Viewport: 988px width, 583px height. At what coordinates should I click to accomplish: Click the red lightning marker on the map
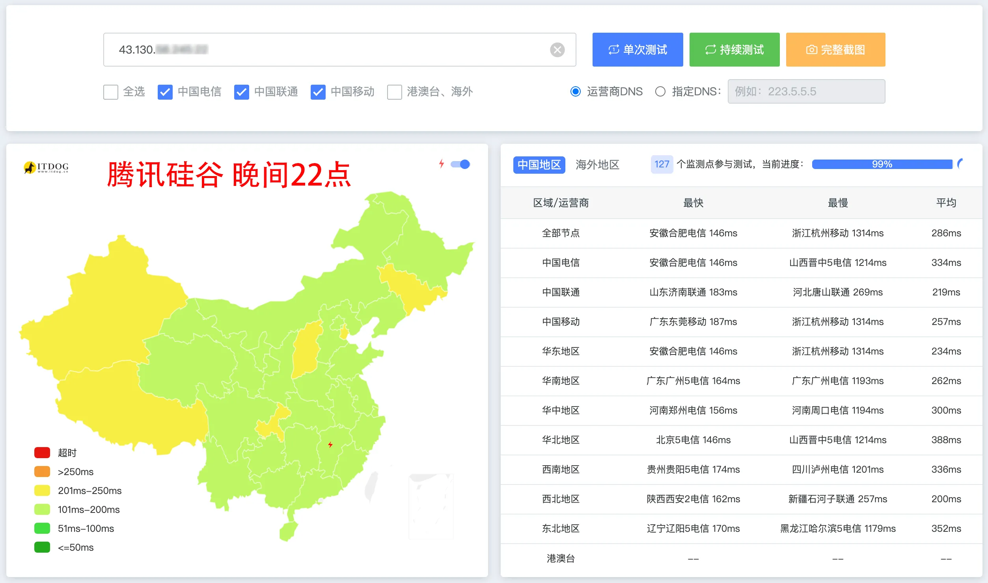pos(330,445)
